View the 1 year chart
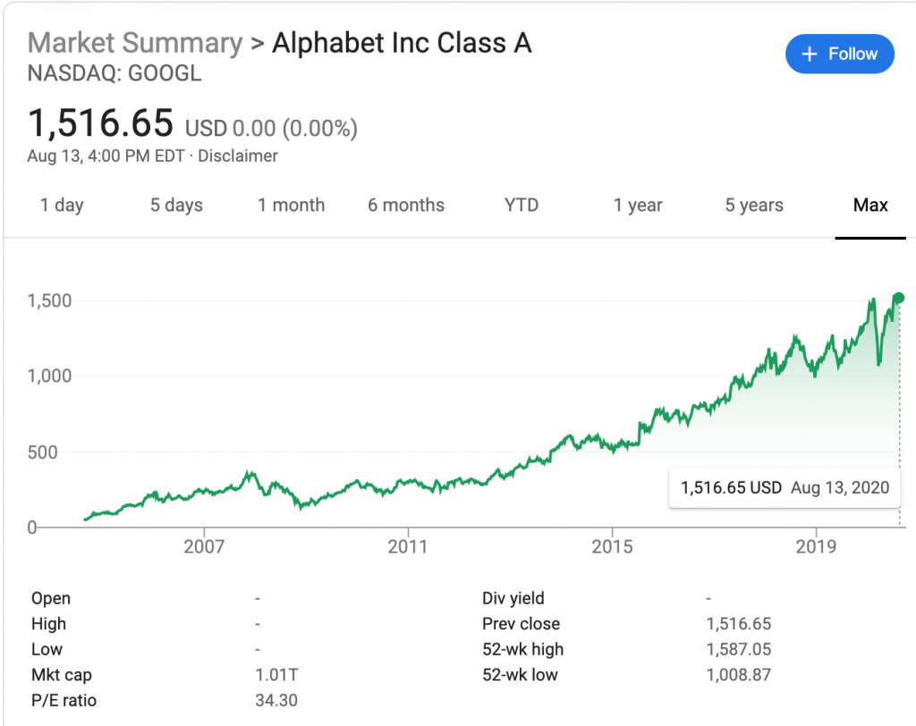Image resolution: width=916 pixels, height=726 pixels. 638,205
